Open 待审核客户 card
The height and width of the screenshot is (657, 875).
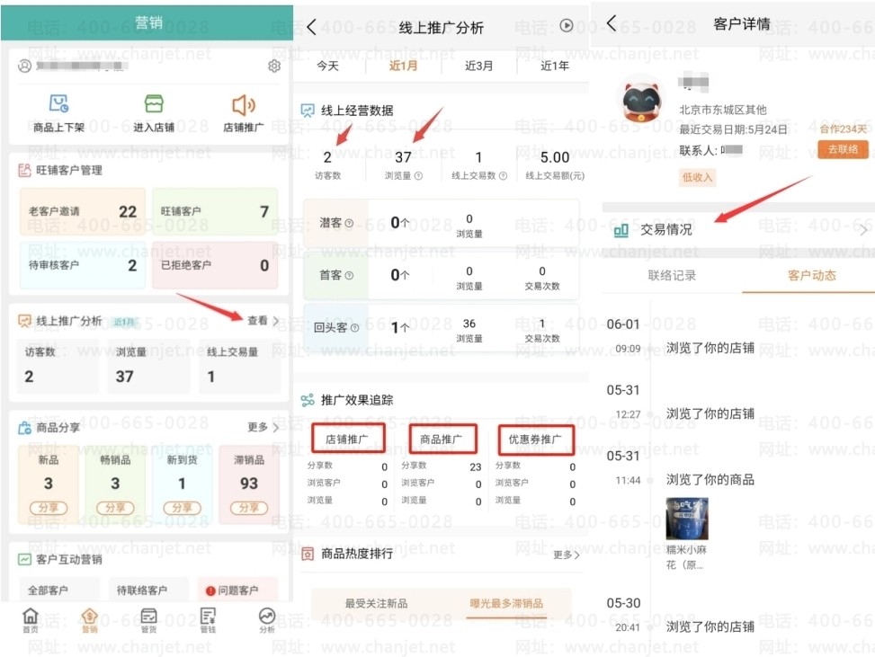click(83, 265)
